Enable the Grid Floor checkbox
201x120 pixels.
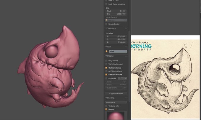(106, 79)
